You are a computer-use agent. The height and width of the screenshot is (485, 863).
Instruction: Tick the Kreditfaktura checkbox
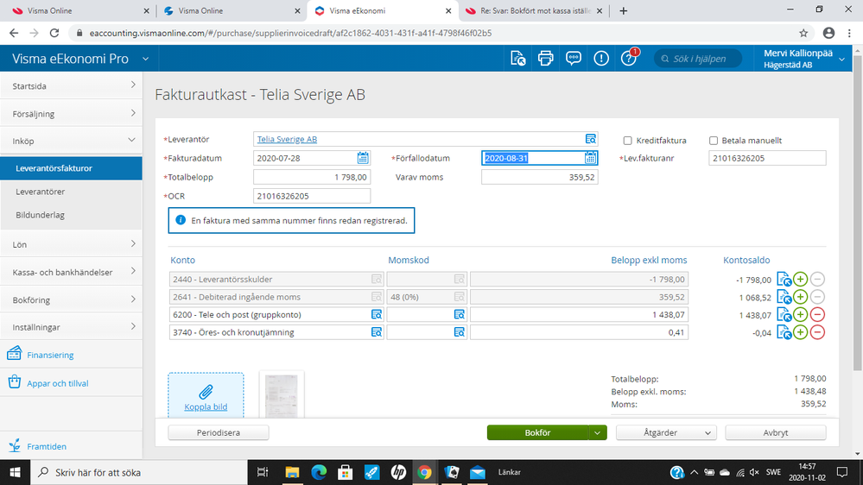[627, 141]
